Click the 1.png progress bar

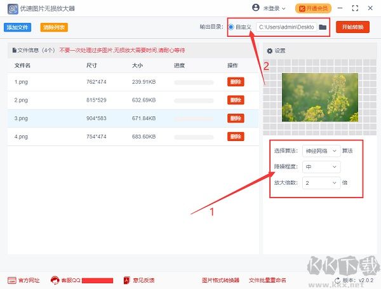coord(194,83)
